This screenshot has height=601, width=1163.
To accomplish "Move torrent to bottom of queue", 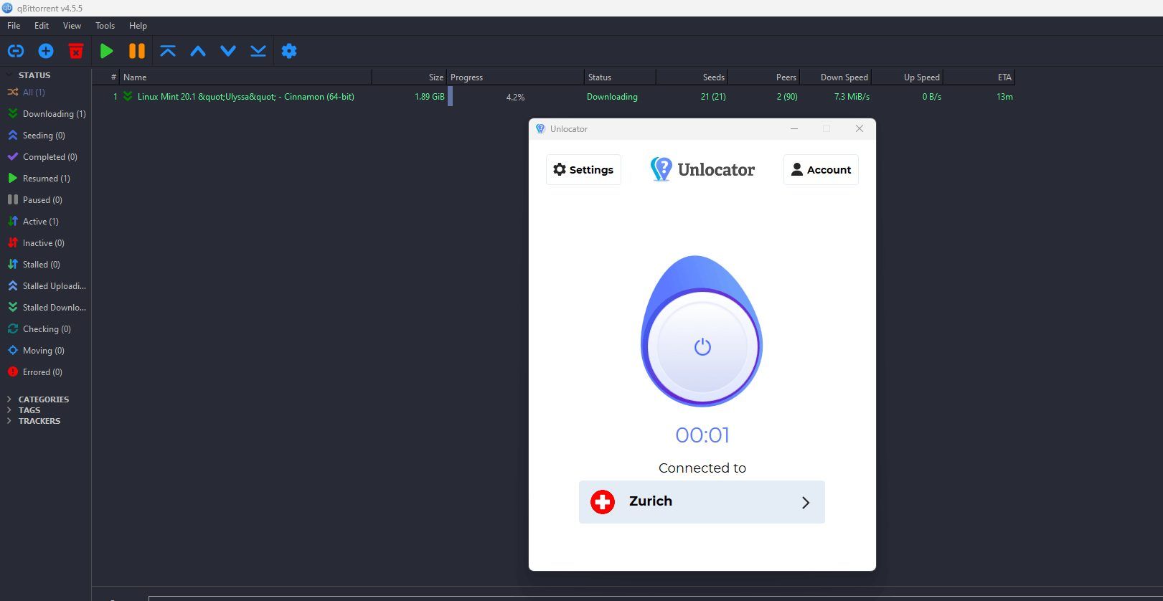I will click(x=258, y=51).
